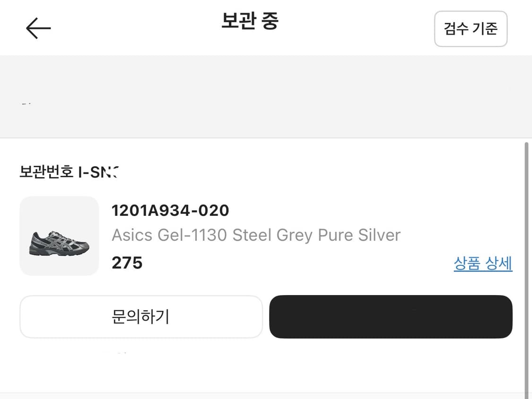This screenshot has height=399, width=532.
Task: Tap the Asics Gel-1130 shoe thumbnail
Action: coord(60,236)
